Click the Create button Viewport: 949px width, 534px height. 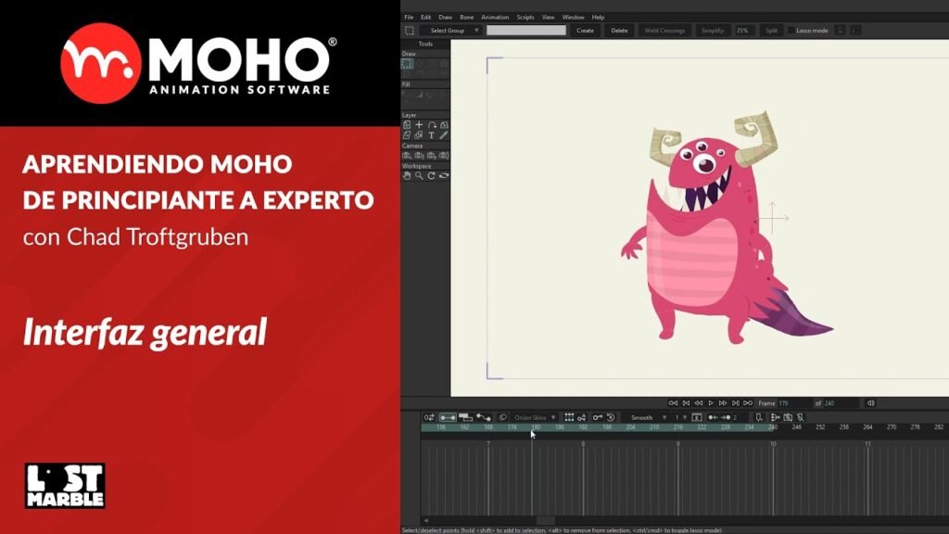586,31
